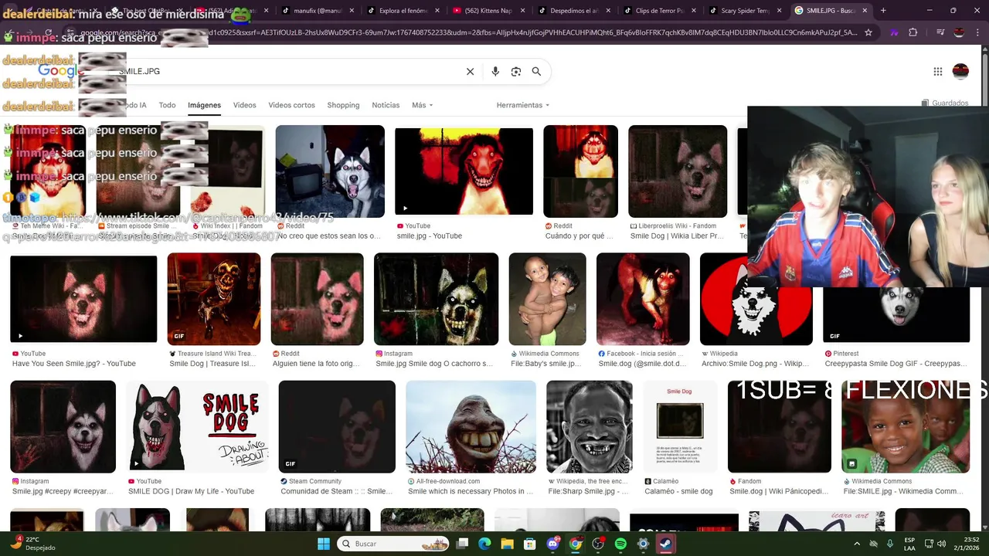Open 'Creepypasta Smile Dog GIF' Pinterest result
The height and width of the screenshot is (556, 989).
point(896,364)
